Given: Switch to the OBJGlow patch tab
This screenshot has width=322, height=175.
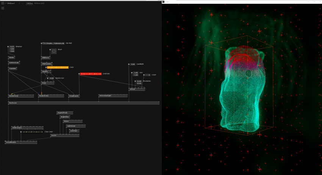Looking at the screenshot, I should click(x=30, y=3).
